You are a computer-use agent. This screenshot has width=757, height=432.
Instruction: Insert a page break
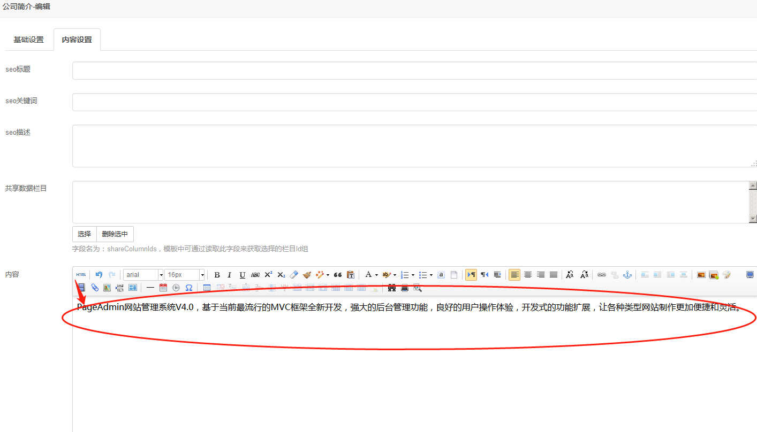point(119,288)
